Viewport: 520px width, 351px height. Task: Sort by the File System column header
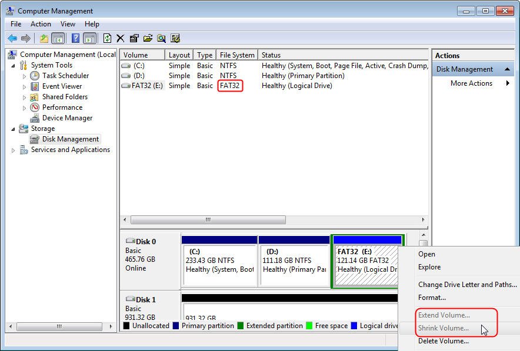(x=237, y=55)
